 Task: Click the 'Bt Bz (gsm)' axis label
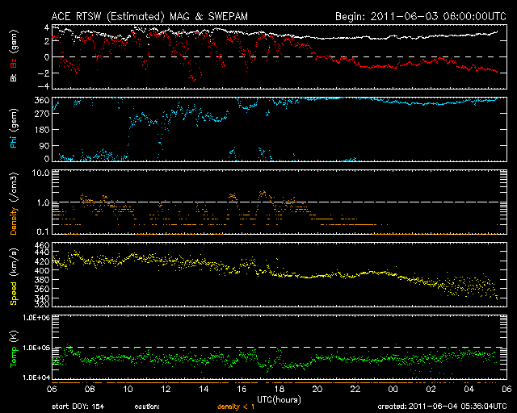click(14, 56)
